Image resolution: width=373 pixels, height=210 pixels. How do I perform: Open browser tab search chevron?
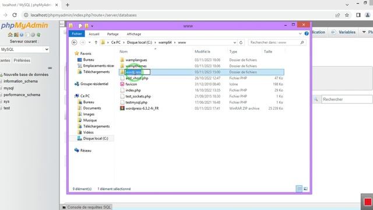click(x=347, y=5)
